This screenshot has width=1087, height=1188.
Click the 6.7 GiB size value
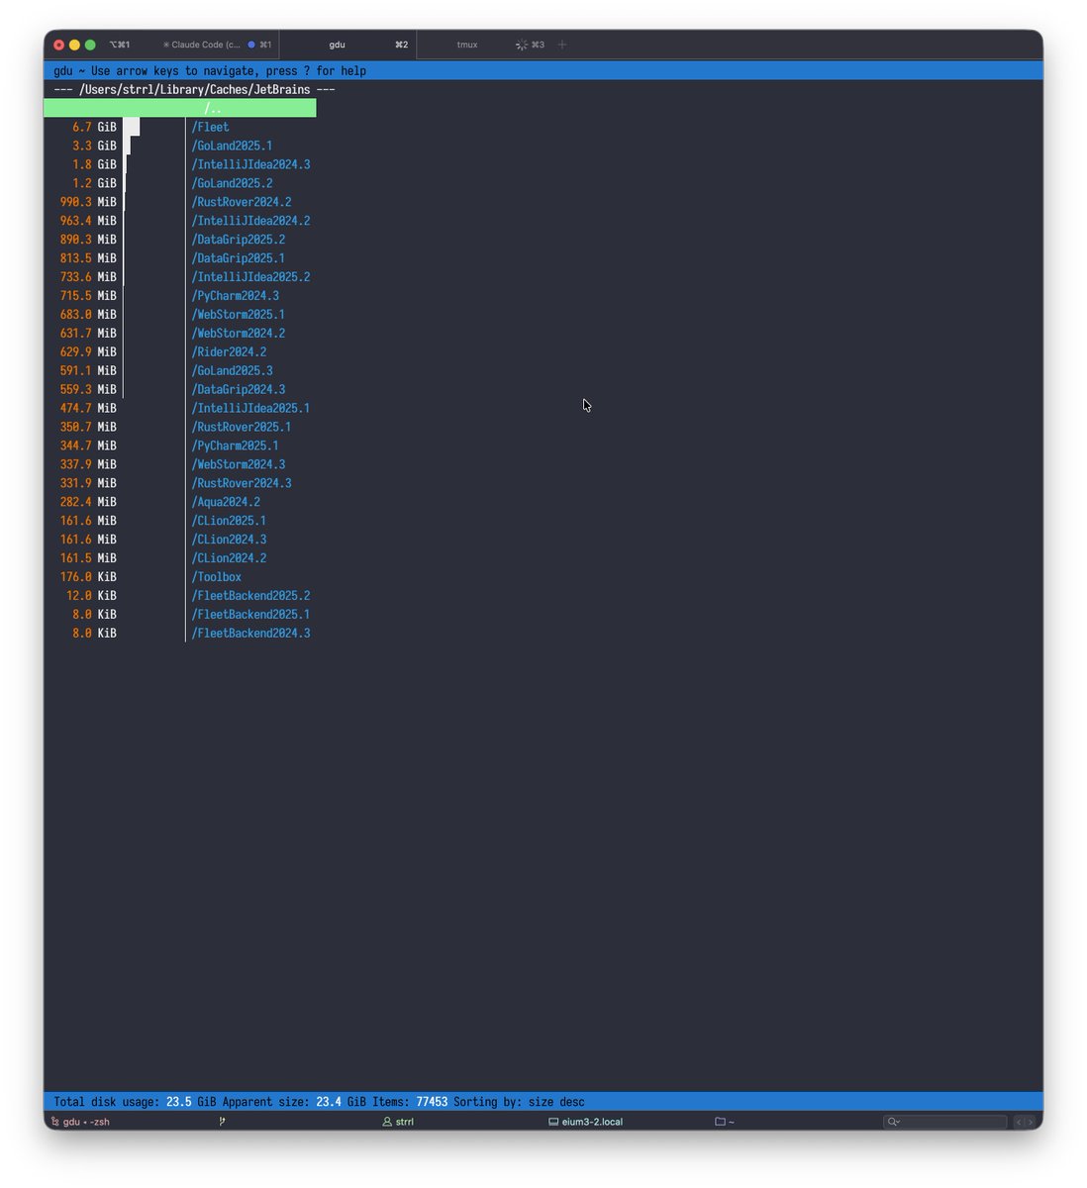coord(94,127)
